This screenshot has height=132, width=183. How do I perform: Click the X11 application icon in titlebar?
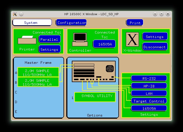coord(15,14)
